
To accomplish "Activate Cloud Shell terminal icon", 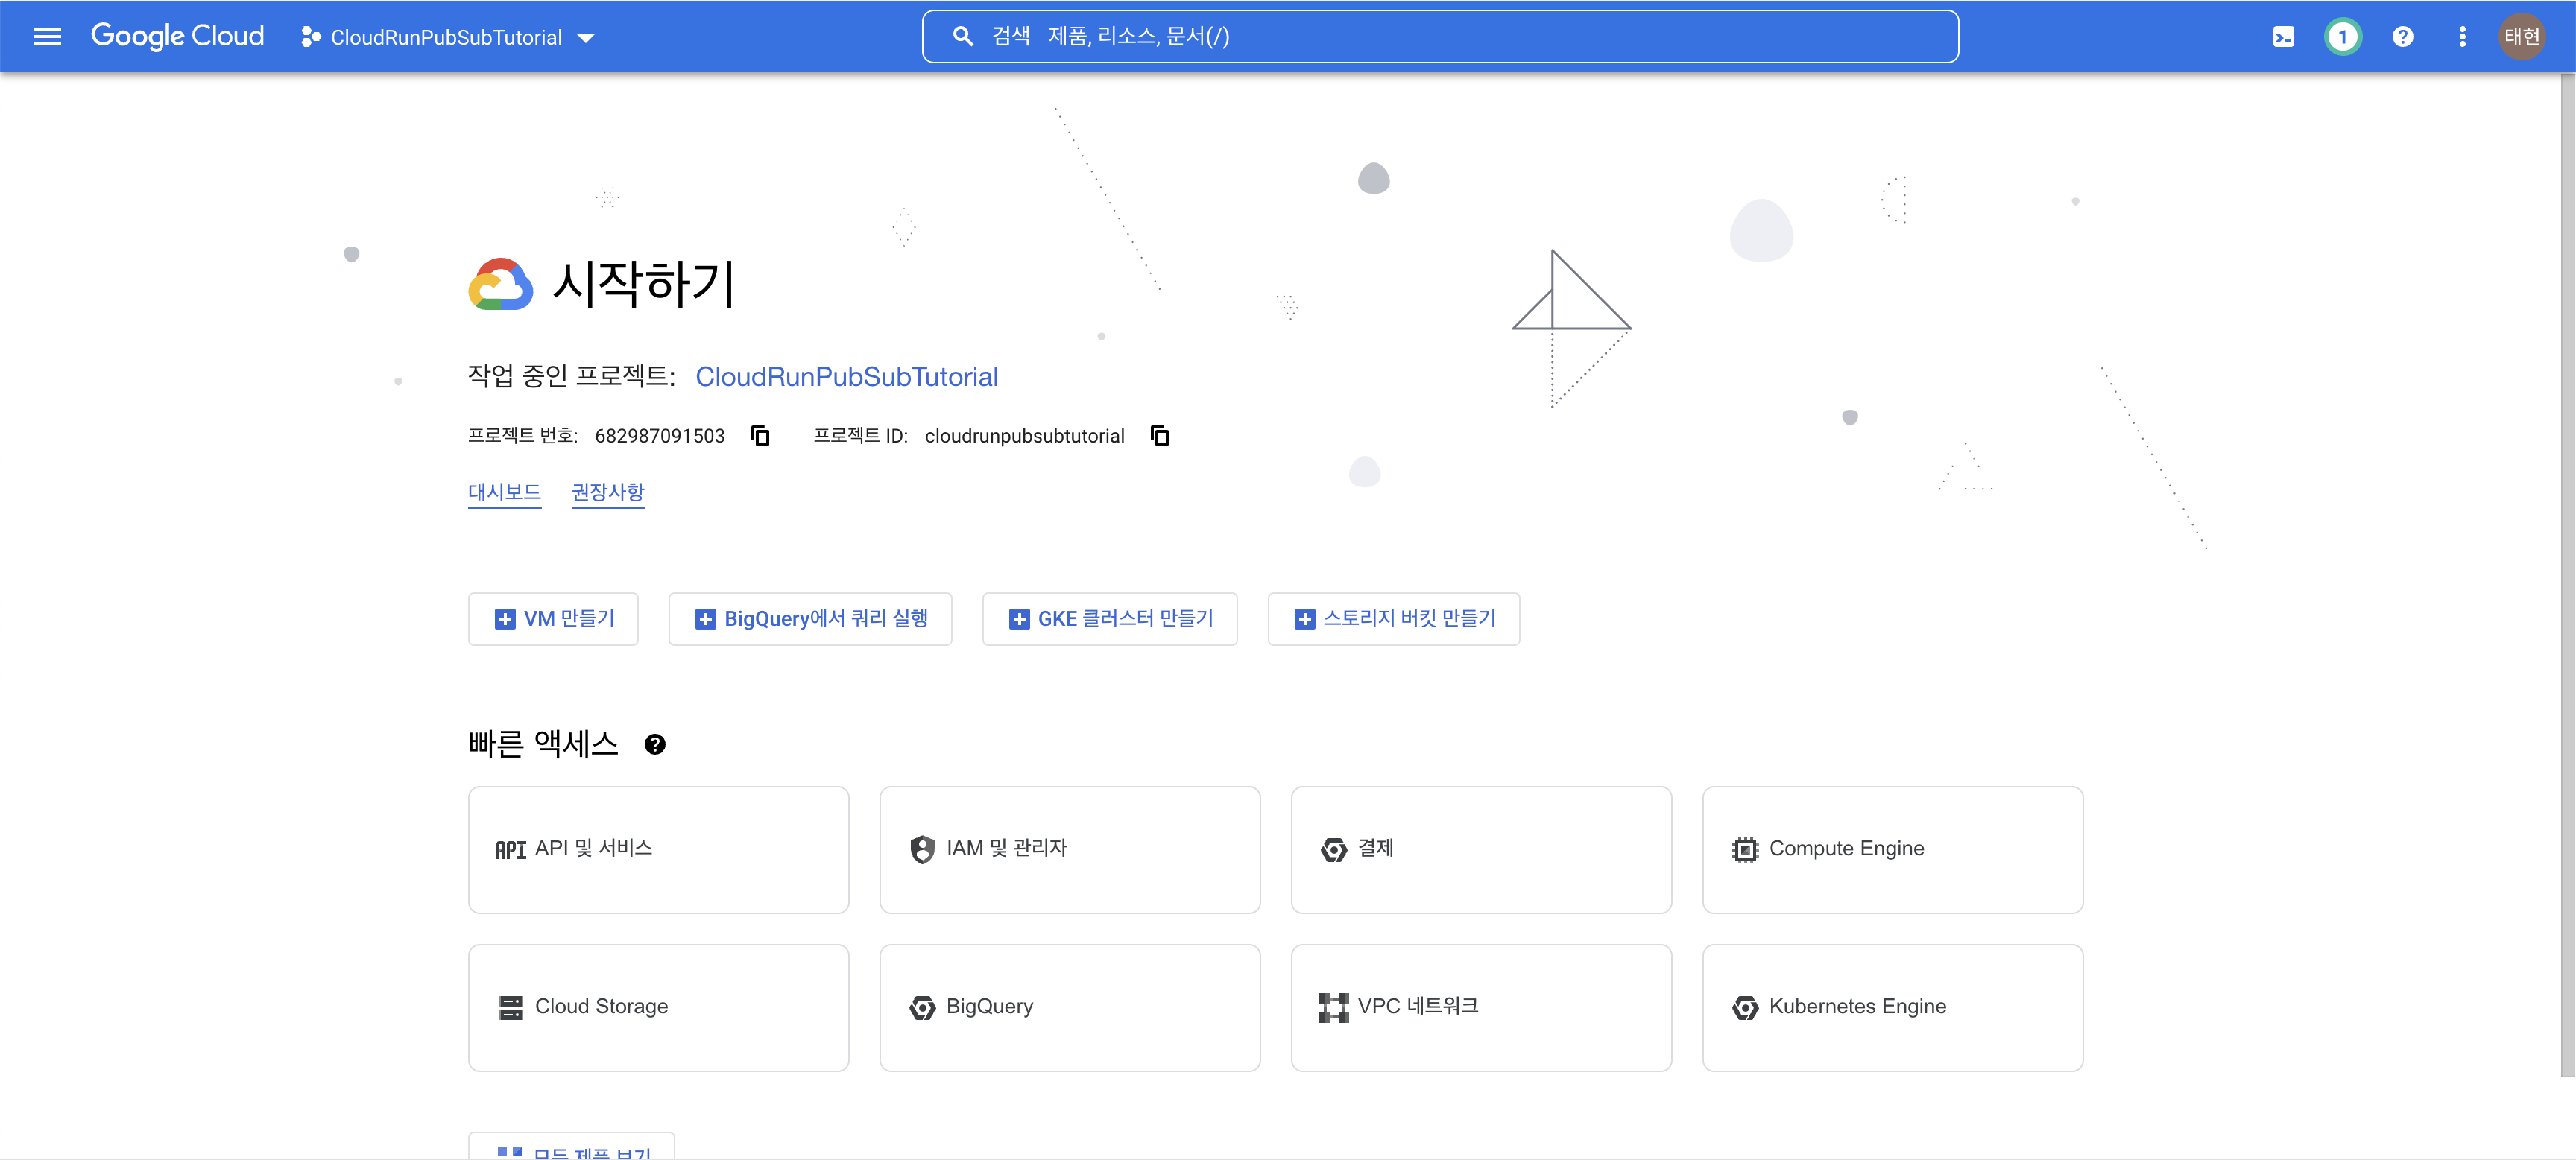I will click(2283, 37).
